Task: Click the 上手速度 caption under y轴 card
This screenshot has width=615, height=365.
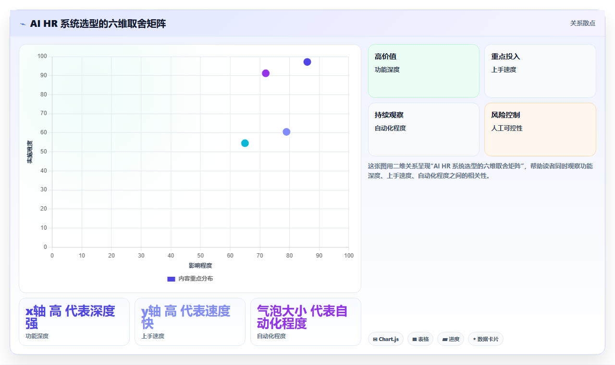Action: (x=153, y=336)
